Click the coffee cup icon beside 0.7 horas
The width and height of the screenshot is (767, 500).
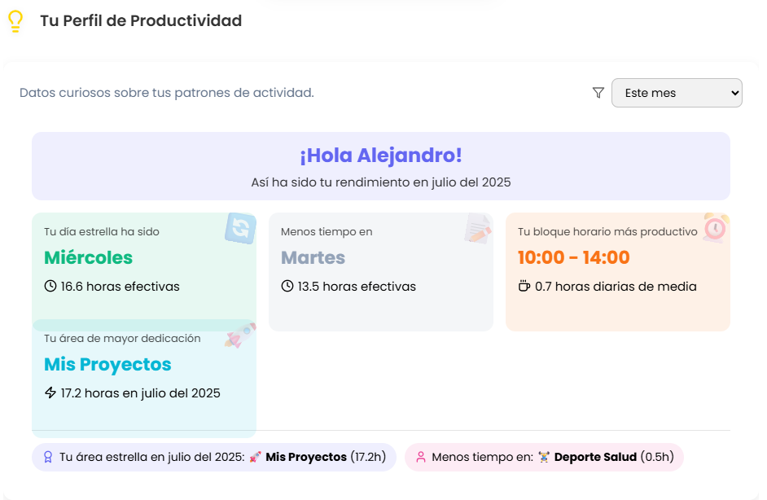(524, 287)
